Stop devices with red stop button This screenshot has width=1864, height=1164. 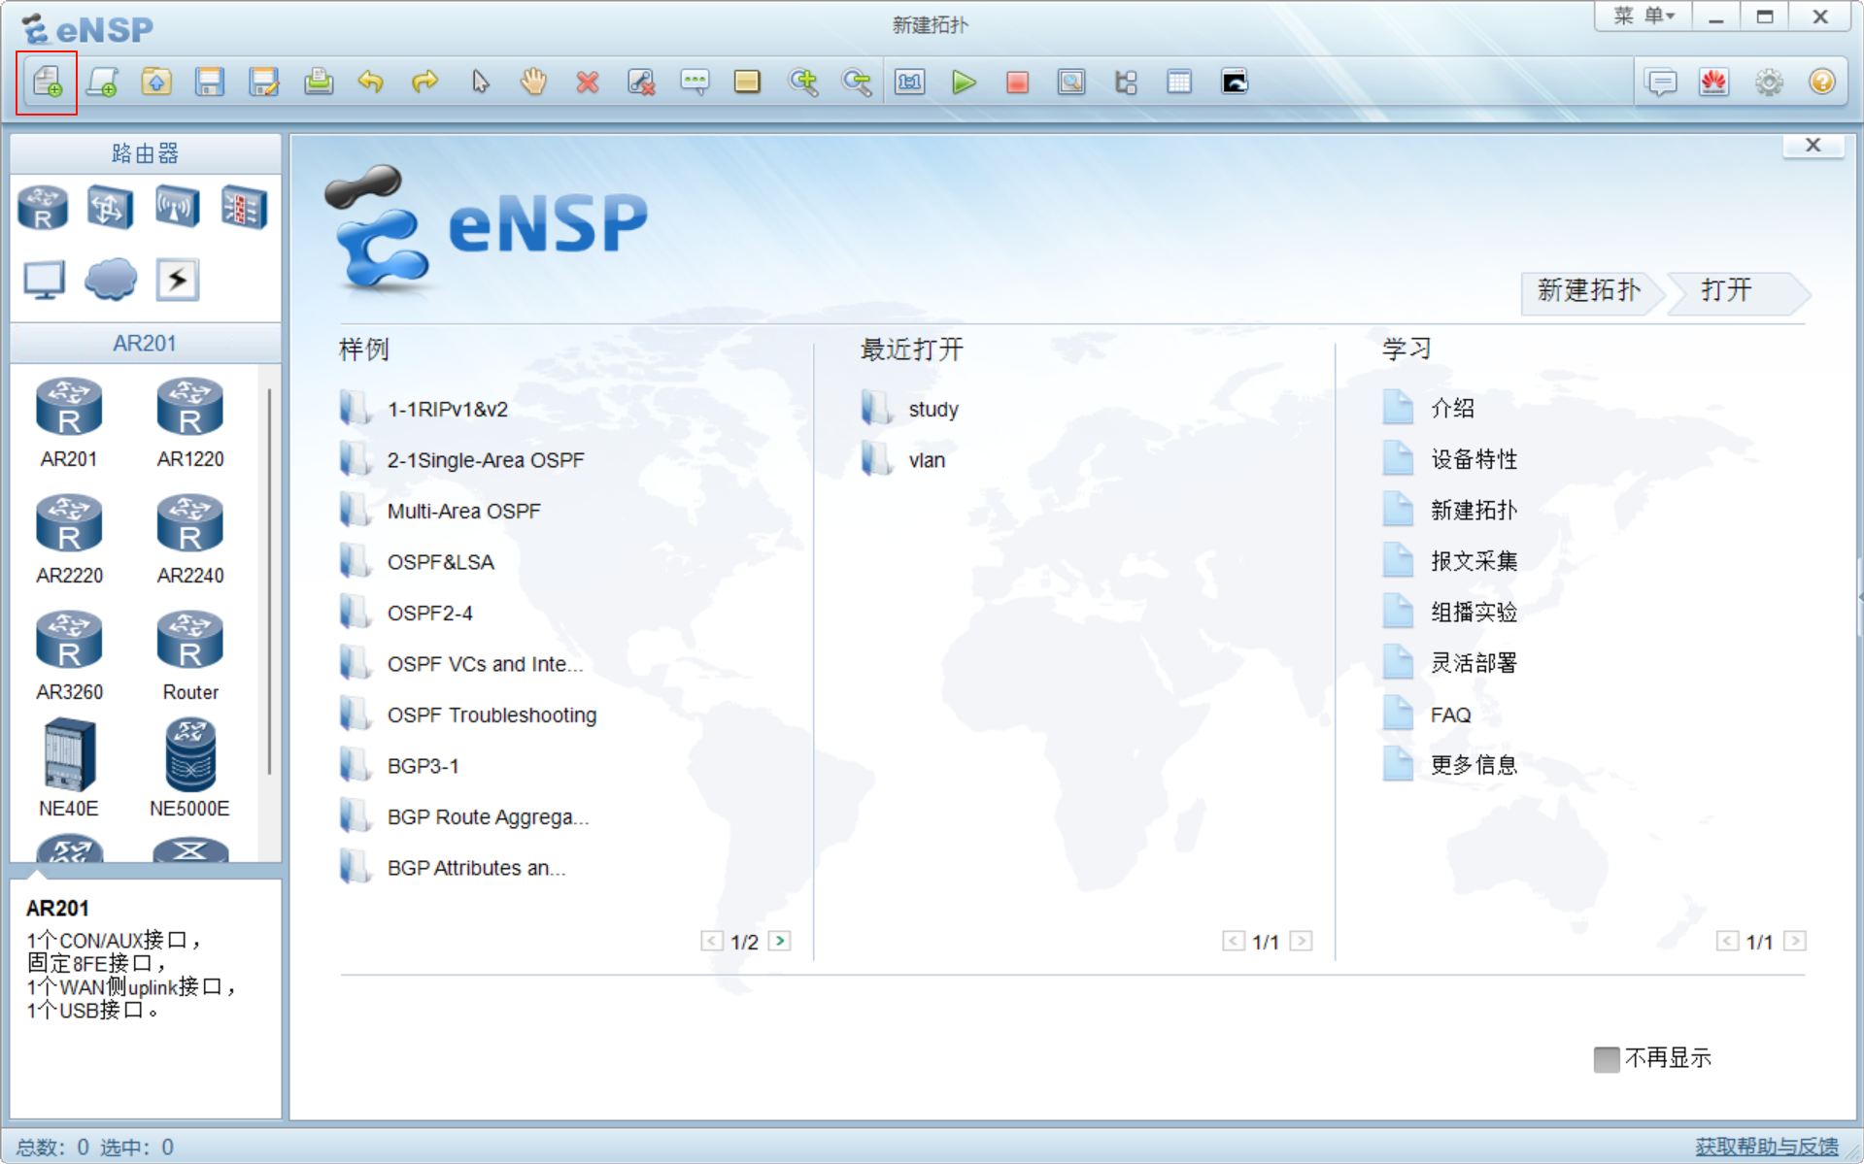pos(1017,83)
